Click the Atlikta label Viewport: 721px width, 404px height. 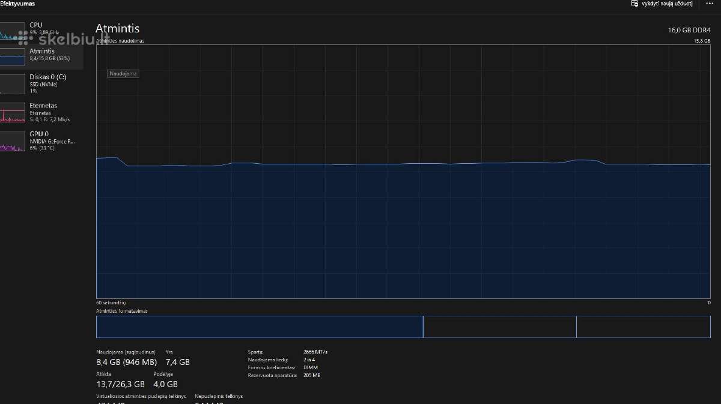[103, 373]
